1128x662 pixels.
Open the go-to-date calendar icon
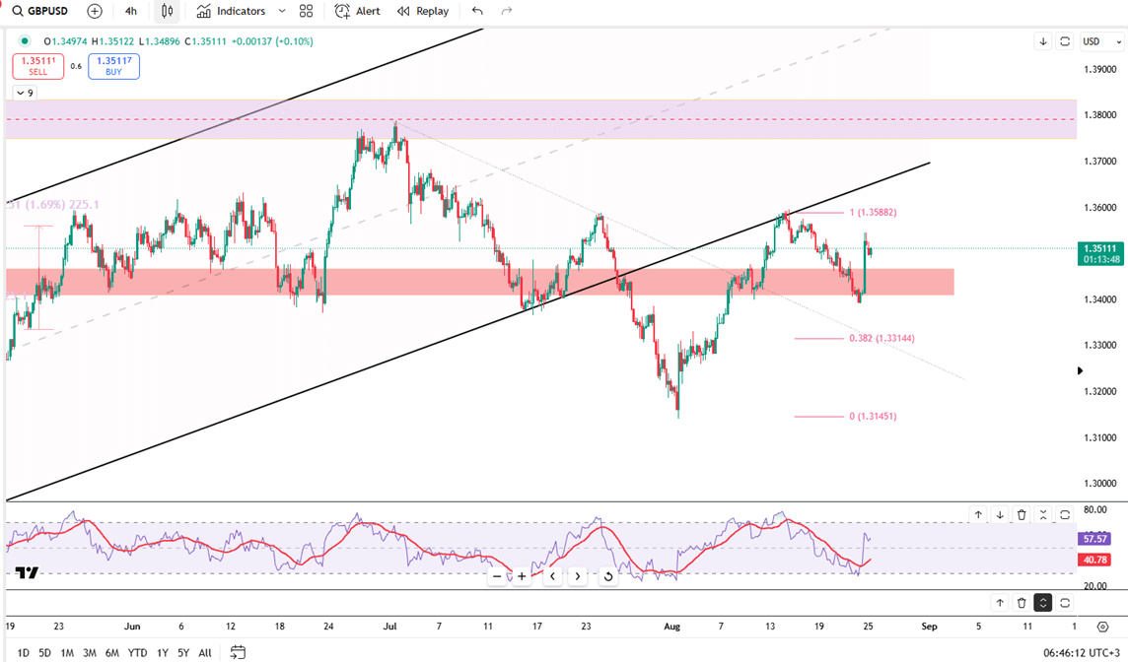238,652
